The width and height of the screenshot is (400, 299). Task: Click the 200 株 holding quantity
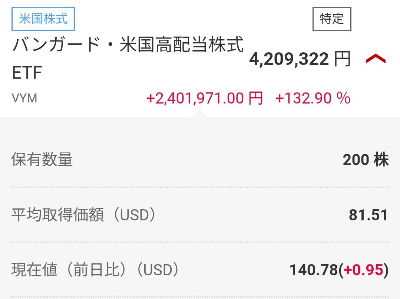click(365, 160)
